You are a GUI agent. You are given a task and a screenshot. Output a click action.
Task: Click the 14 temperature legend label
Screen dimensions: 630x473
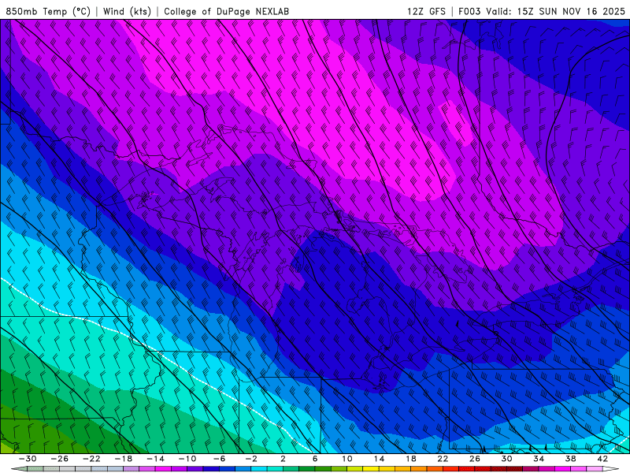(379, 459)
